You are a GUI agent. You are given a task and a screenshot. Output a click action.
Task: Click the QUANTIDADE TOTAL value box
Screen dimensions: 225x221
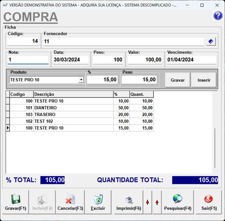click(x=195, y=180)
